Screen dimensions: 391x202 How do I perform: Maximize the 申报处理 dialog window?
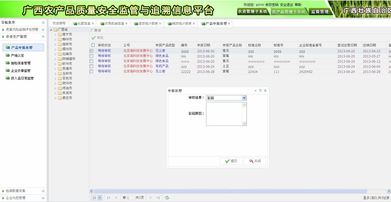click(x=260, y=91)
